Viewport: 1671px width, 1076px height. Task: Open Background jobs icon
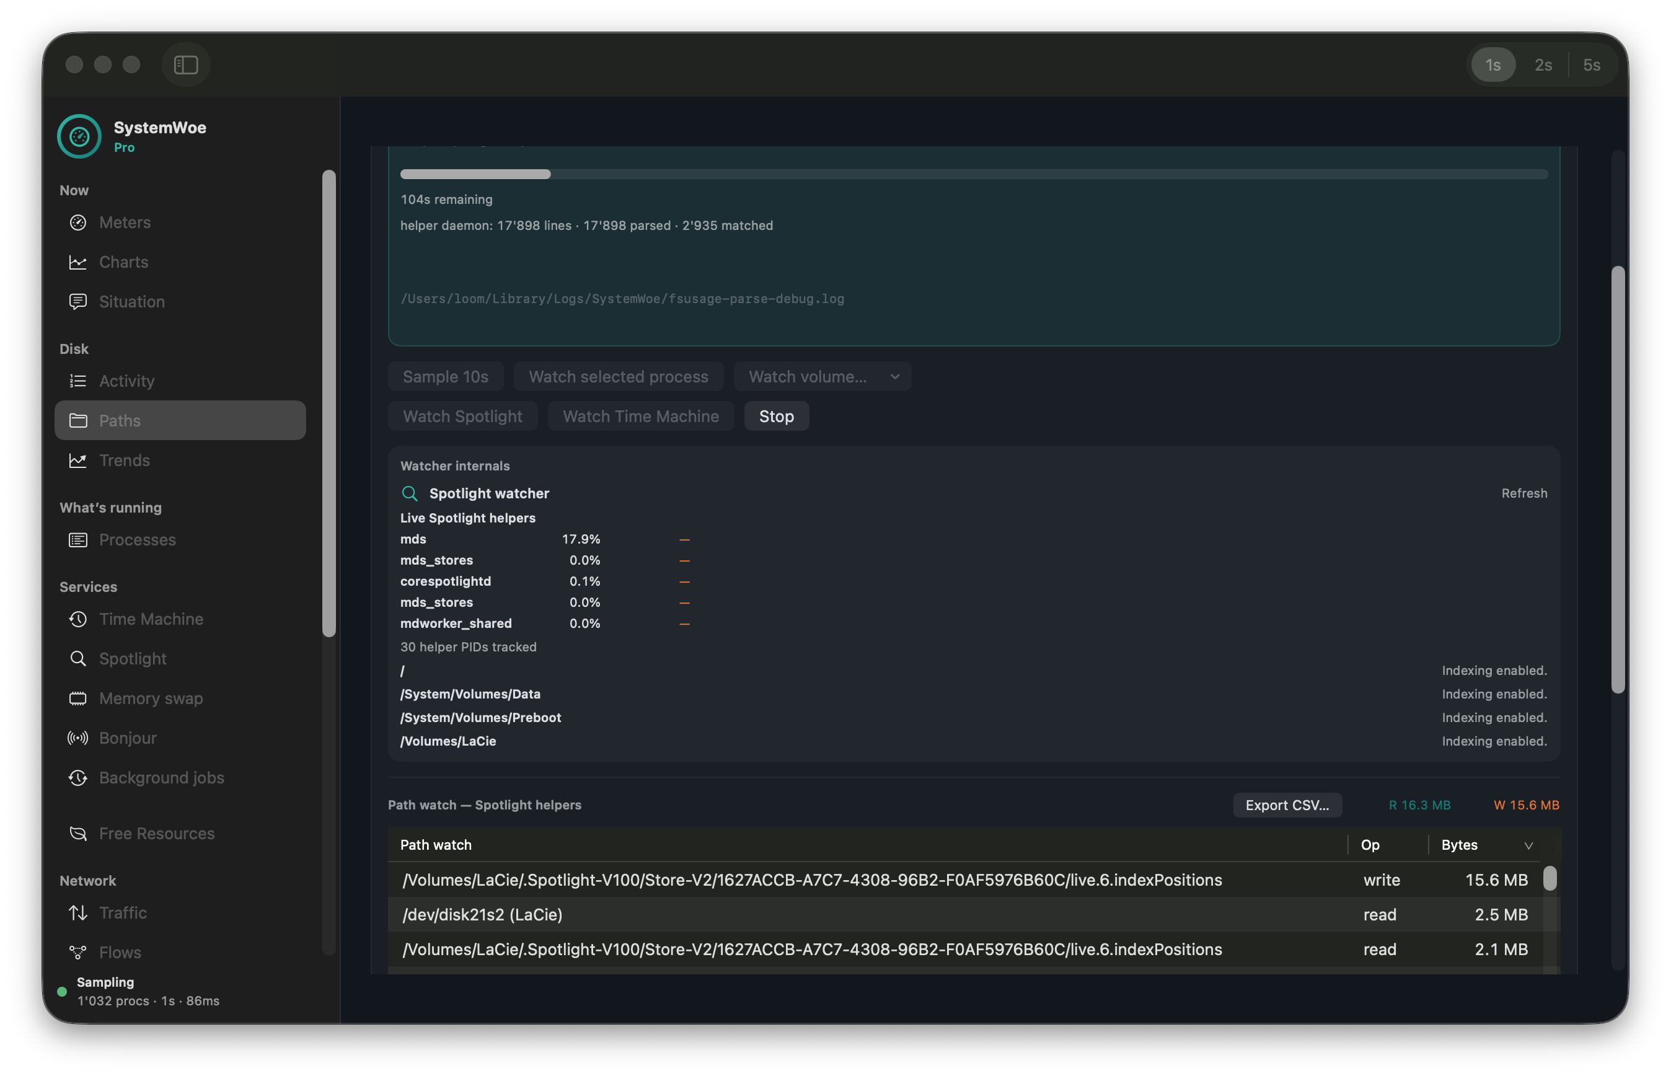point(77,778)
